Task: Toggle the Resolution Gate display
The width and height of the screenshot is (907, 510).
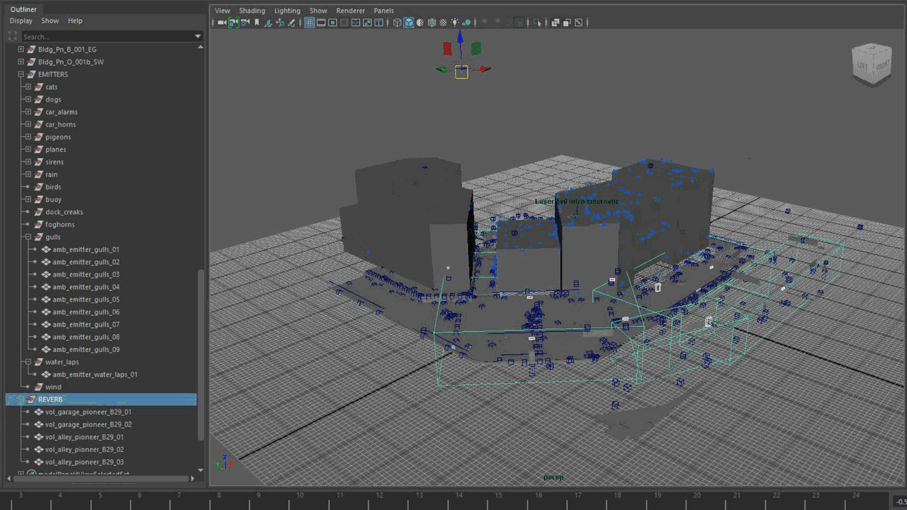Action: click(x=333, y=23)
